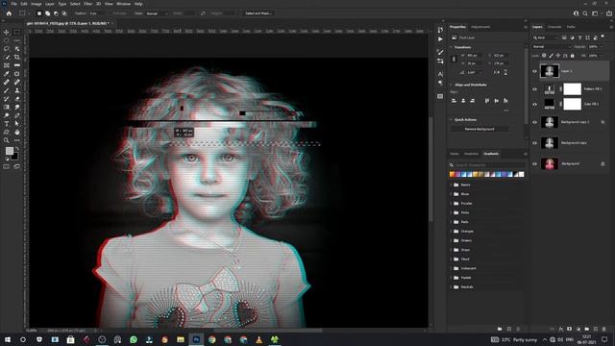Open WhatsApp from the taskbar
Image resolution: width=615 pixels, height=346 pixels.
[x=134, y=339]
